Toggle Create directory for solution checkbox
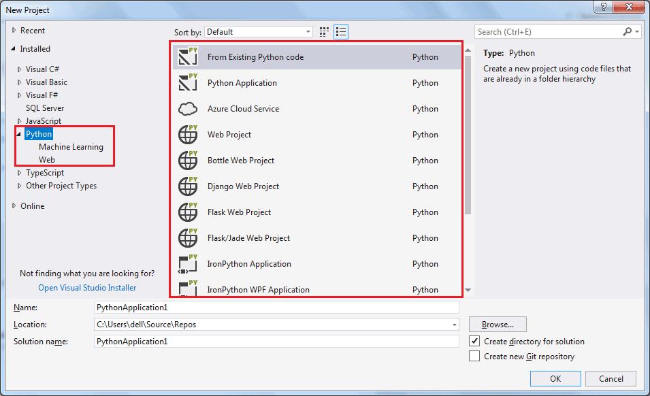 pos(474,341)
